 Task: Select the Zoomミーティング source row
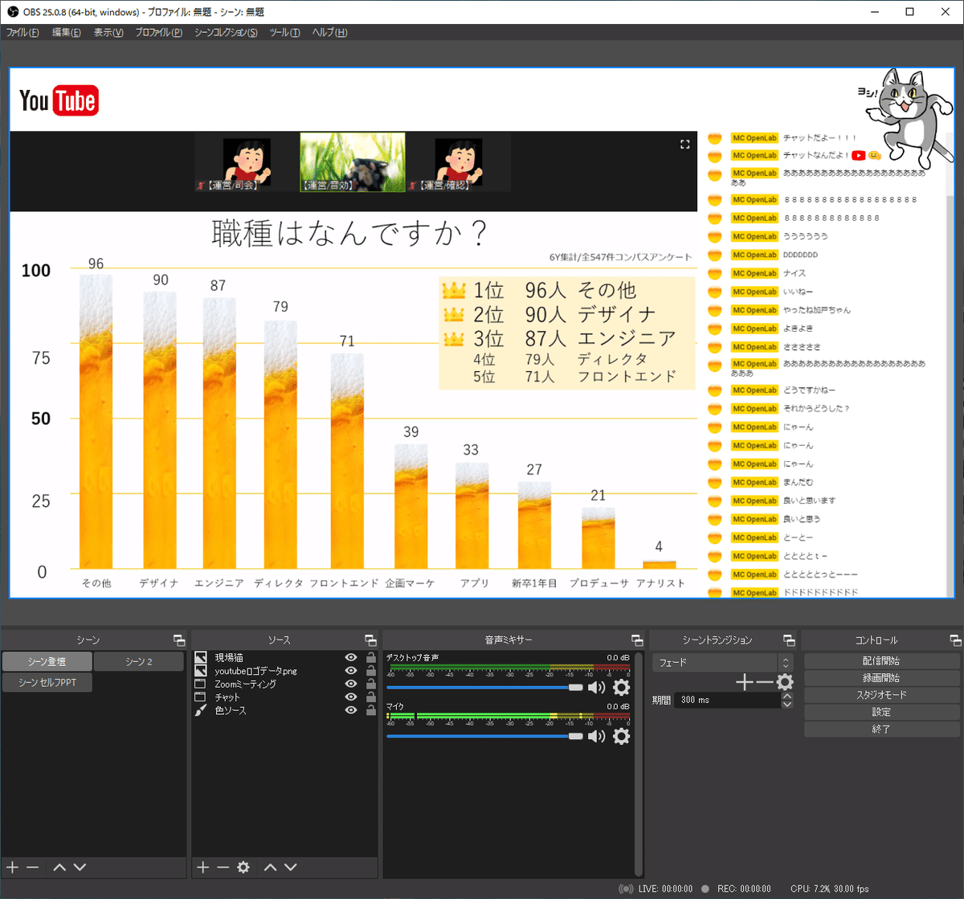285,684
